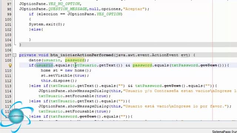
Task: Collapse the btn_iniciarActionPerformed method fold
Action: [14, 55]
